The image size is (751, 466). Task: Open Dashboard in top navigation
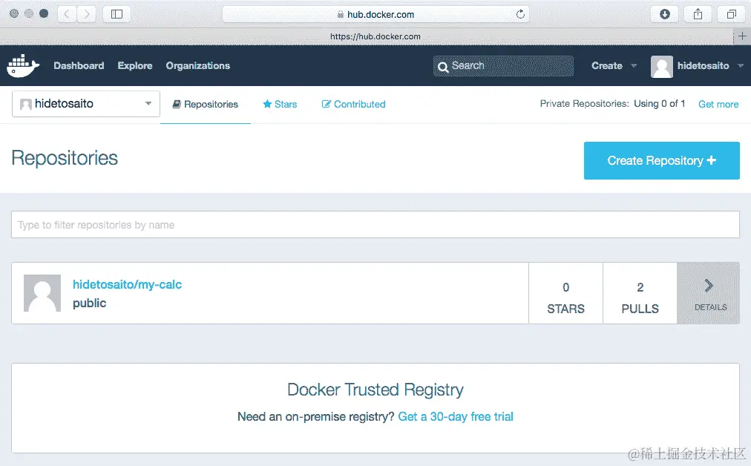pyautogui.click(x=79, y=65)
